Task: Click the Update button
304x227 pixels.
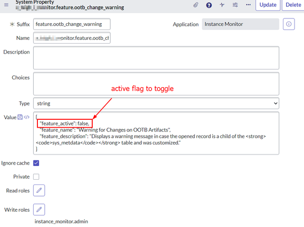Action: (x=268, y=5)
